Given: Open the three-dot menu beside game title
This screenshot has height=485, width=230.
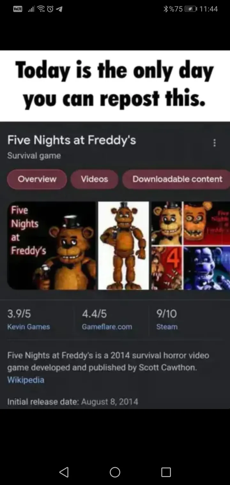Looking at the screenshot, I should [214, 143].
